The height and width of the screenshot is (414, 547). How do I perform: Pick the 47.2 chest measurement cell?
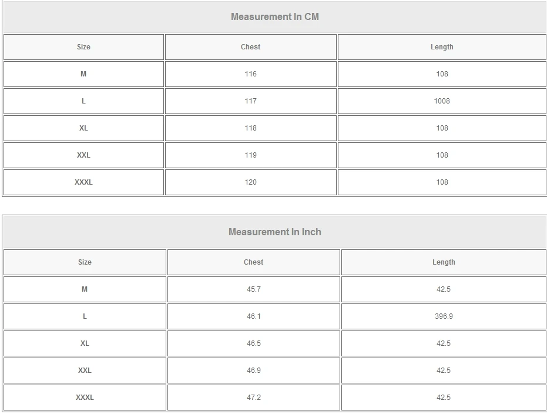[x=253, y=398]
